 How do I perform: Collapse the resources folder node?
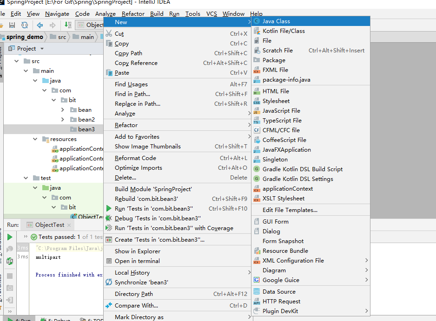pyautogui.click(x=35, y=139)
